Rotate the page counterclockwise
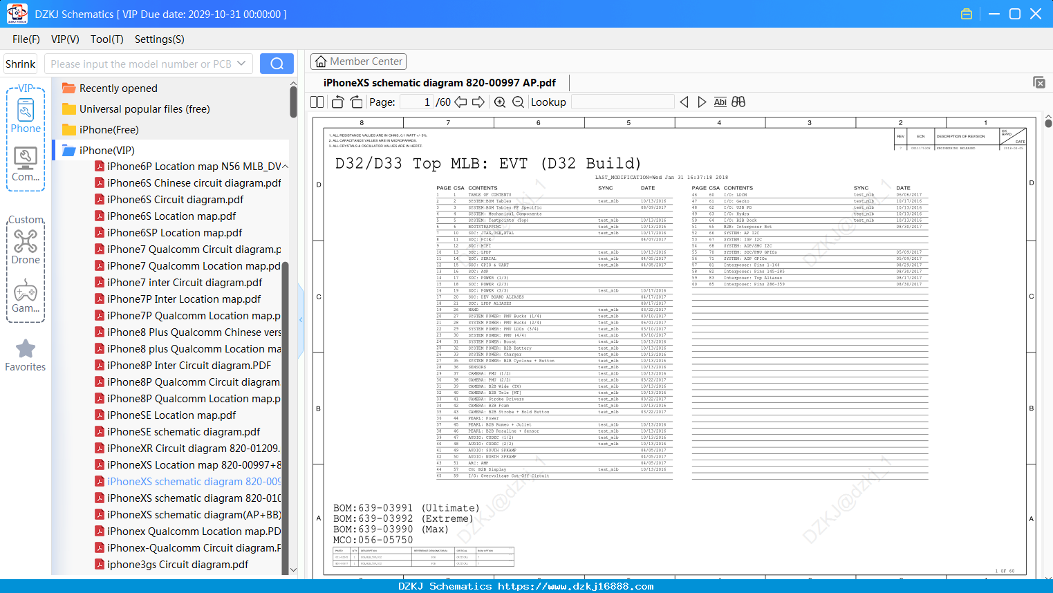The image size is (1053, 593). tap(337, 102)
